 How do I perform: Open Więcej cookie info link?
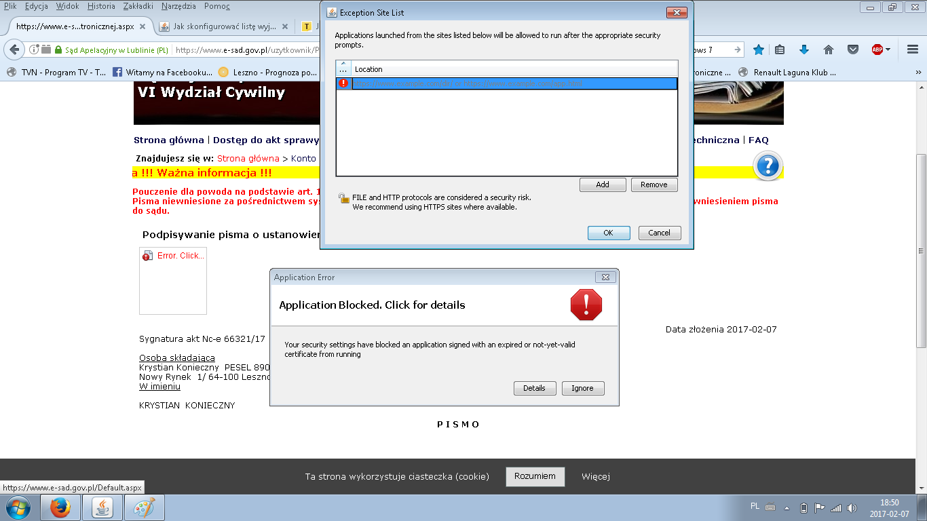596,476
